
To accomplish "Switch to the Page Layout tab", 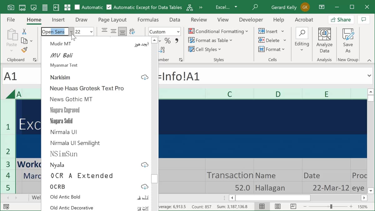I will tap(112, 19).
